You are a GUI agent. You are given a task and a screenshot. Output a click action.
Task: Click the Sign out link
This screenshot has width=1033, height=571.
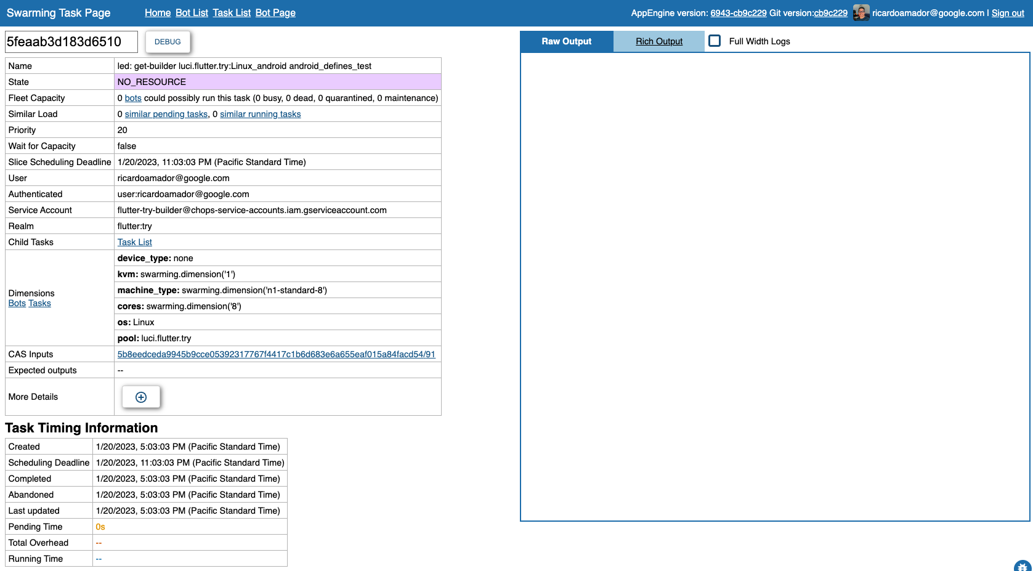tap(1008, 13)
